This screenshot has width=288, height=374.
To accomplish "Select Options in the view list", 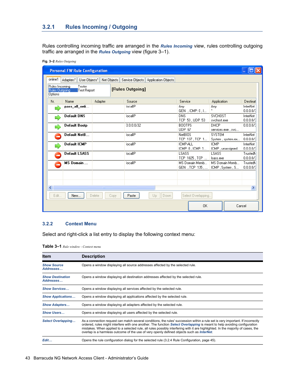I will click(54, 94).
